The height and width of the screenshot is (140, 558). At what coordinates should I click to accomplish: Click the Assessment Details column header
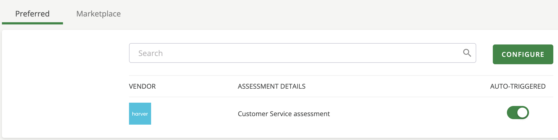272,86
